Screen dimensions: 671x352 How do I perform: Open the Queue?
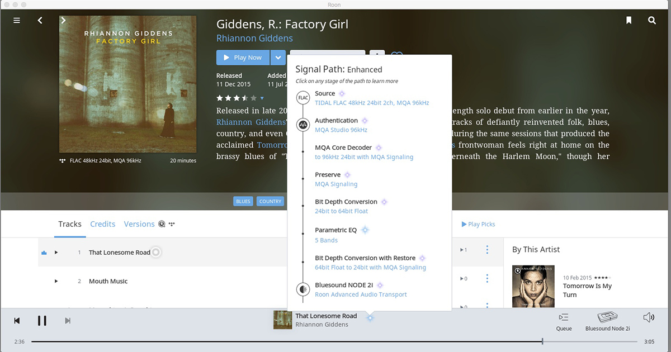pos(564,322)
